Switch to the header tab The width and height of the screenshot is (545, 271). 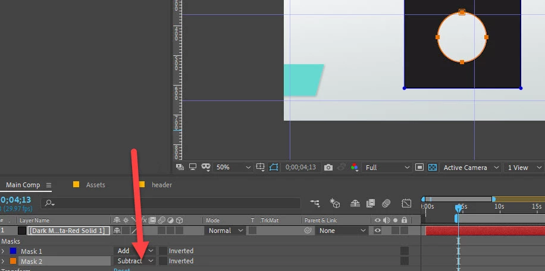[162, 185]
